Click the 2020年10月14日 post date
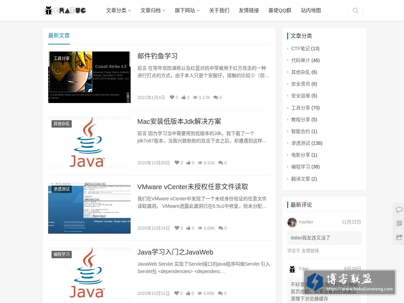 154,228
